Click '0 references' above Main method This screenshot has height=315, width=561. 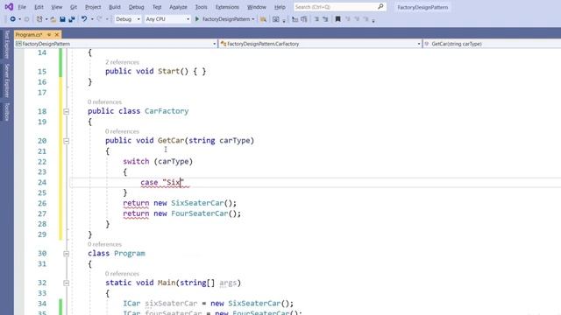tap(122, 274)
